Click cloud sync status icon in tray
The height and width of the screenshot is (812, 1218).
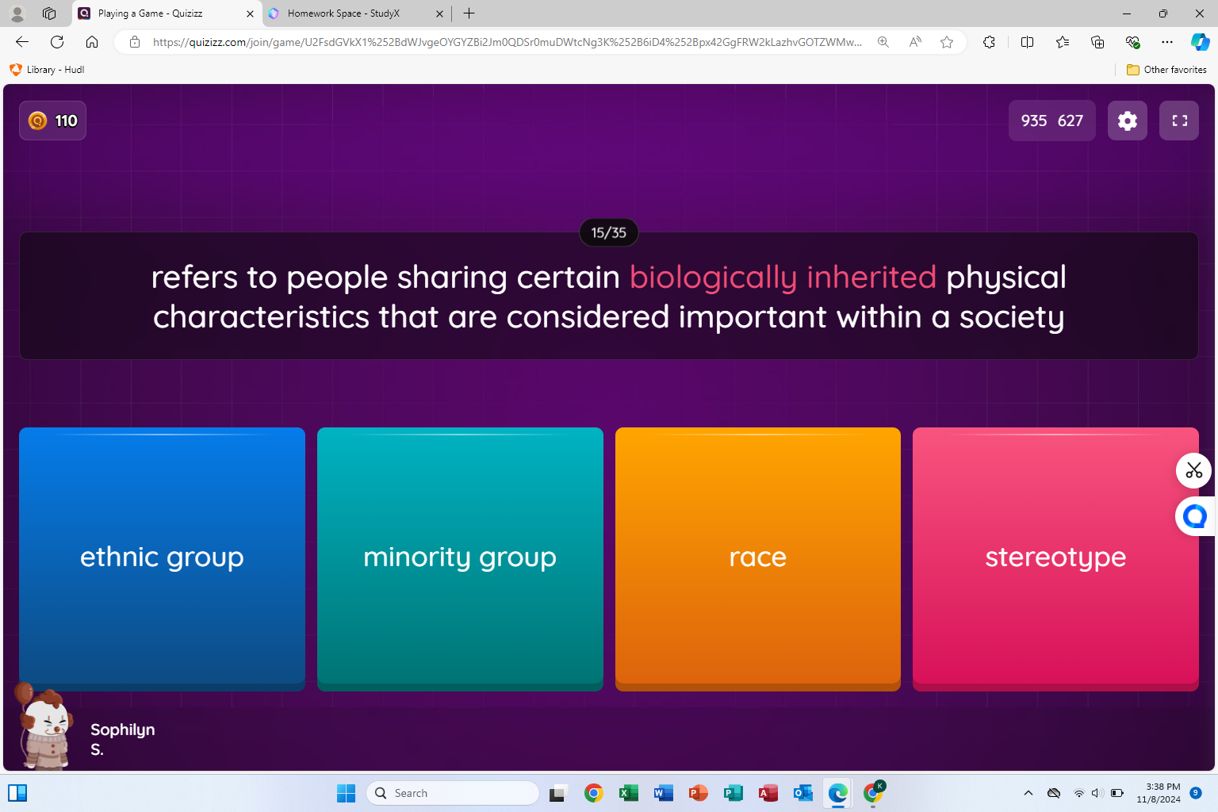[1054, 793]
